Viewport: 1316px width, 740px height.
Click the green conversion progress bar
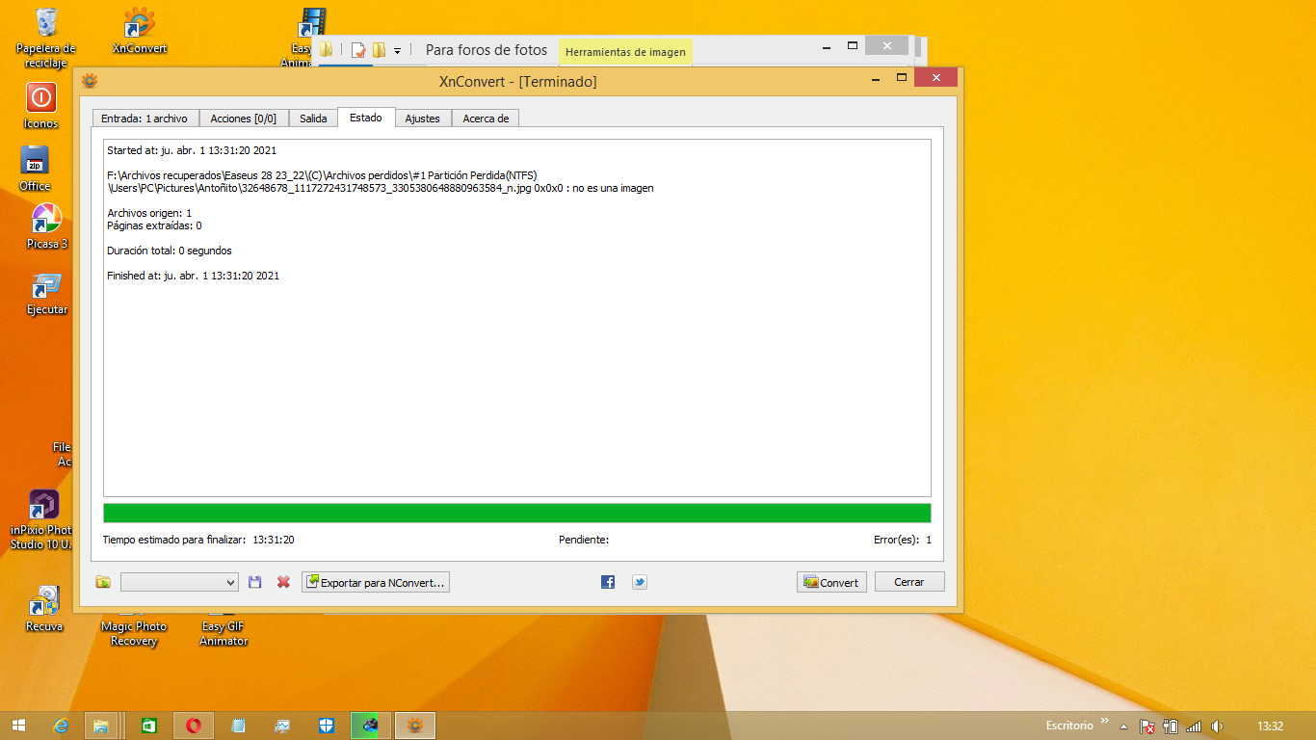pos(517,513)
